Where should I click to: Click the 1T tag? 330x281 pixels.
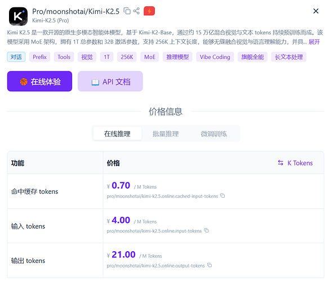click(x=106, y=57)
